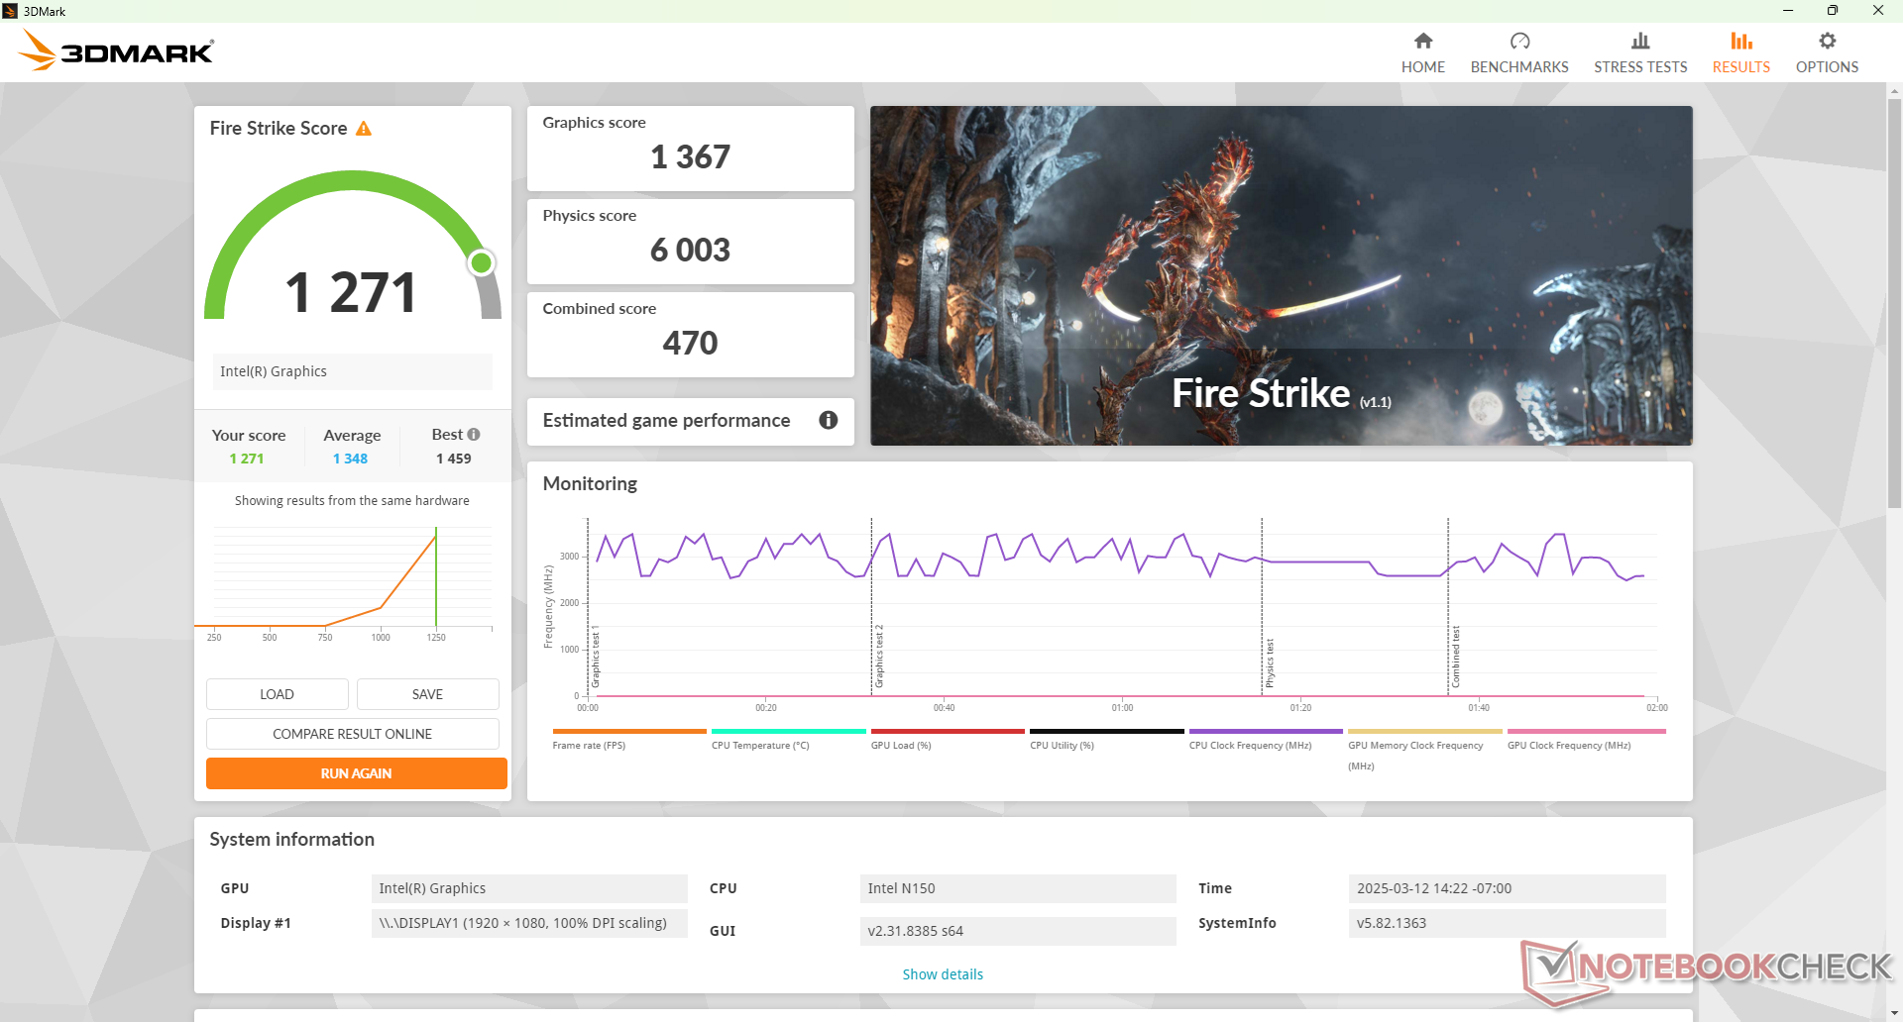This screenshot has height=1022, width=1903.
Task: Click Best score 1 459 value
Action: [x=454, y=459]
